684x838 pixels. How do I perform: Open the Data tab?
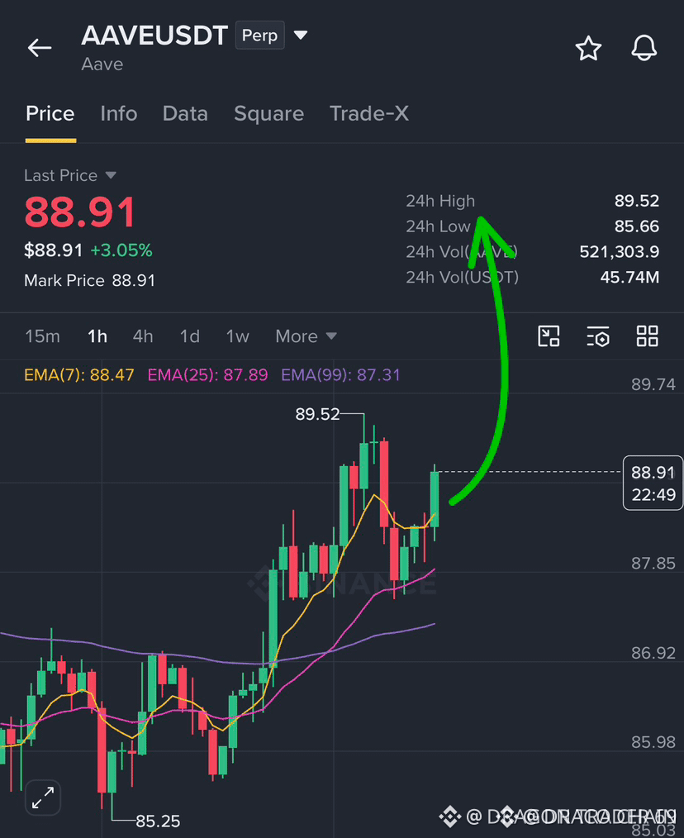[185, 114]
